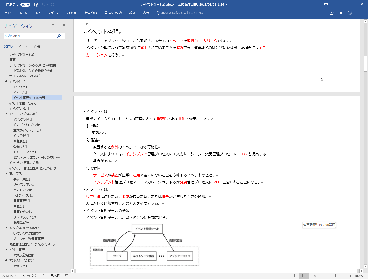The height and width of the screenshot is (279, 368).
Task: Open the 挿入 ribbon tab
Action: pyautogui.click(x=37, y=13)
